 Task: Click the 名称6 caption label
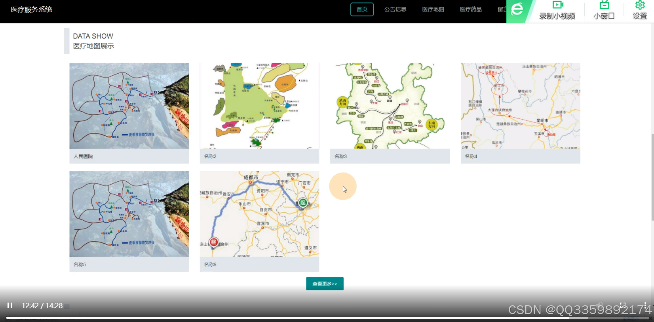[210, 265]
